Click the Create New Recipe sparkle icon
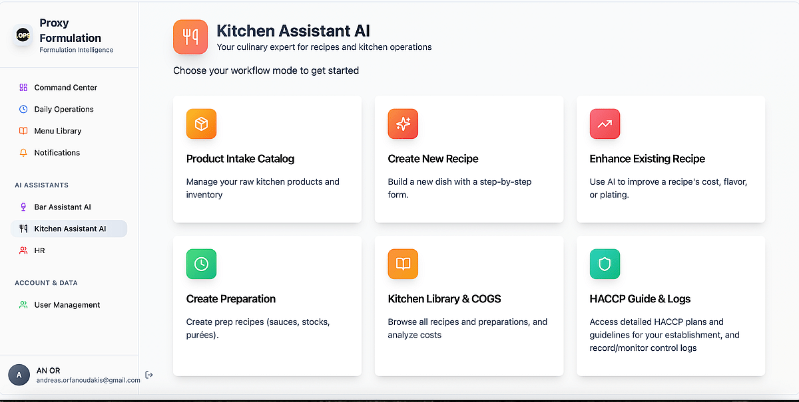Image resolution: width=799 pixels, height=402 pixels. [403, 124]
